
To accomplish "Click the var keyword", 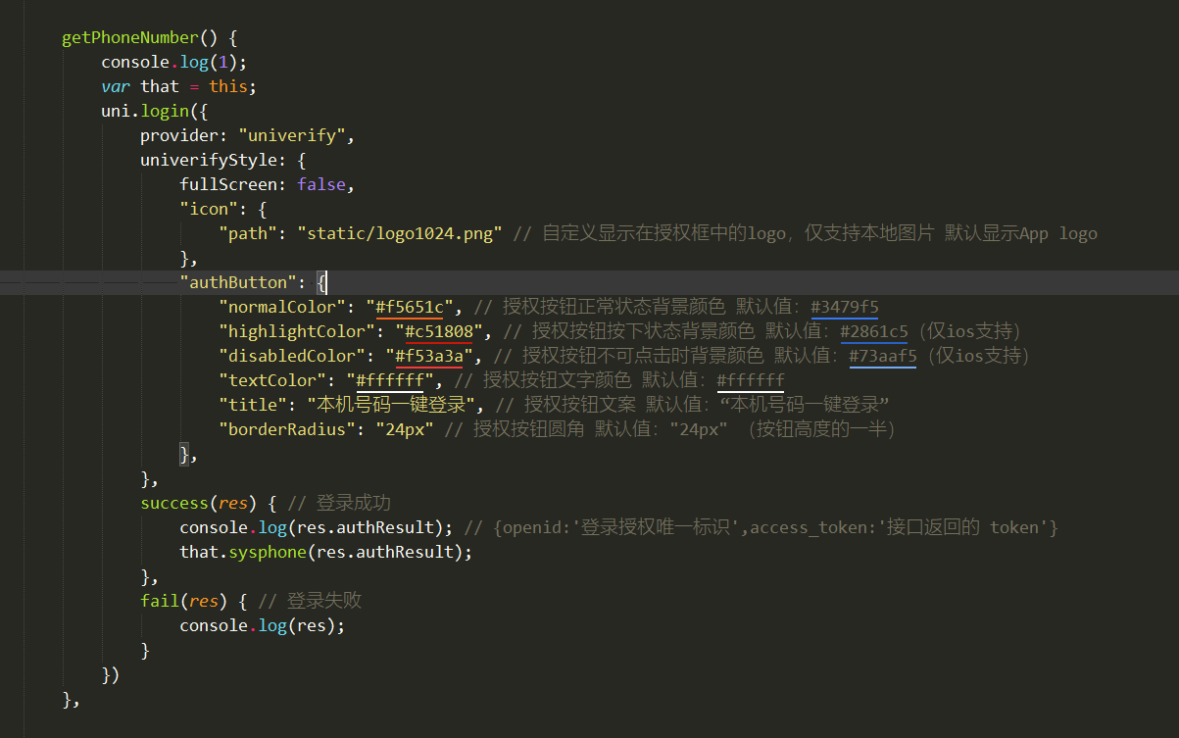I will point(115,86).
